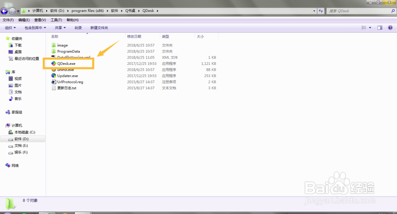Click 收藏夹 favorites star icon
The width and height of the screenshot is (397, 214).
coord(8,38)
